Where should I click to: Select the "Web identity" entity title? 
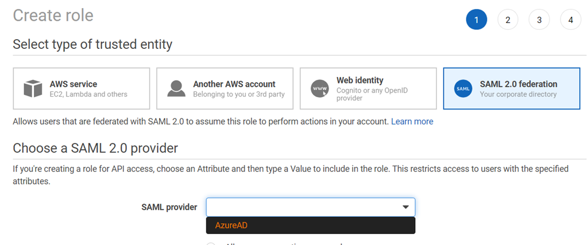pos(360,81)
